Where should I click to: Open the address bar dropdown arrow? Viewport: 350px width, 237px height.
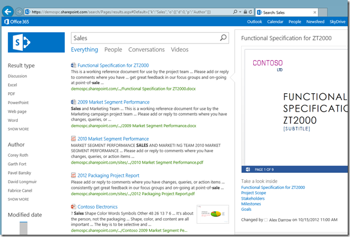pyautogui.click(x=240, y=12)
